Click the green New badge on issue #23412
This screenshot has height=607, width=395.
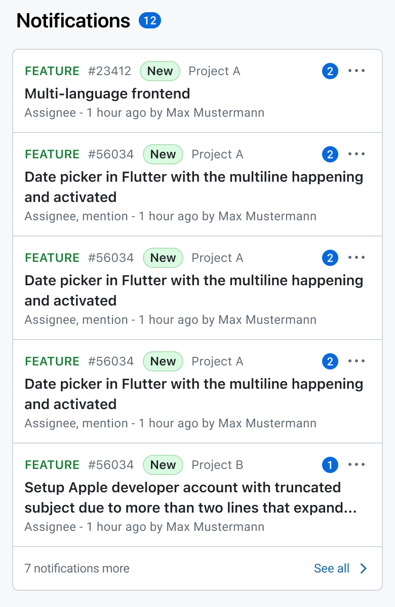(x=160, y=71)
